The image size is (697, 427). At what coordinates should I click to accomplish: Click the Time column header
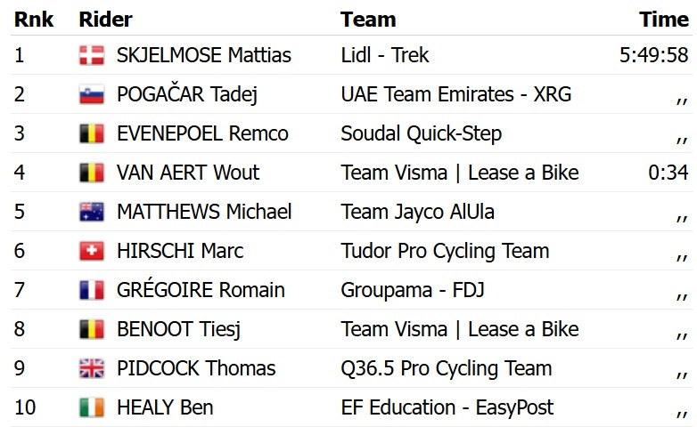[x=664, y=20]
